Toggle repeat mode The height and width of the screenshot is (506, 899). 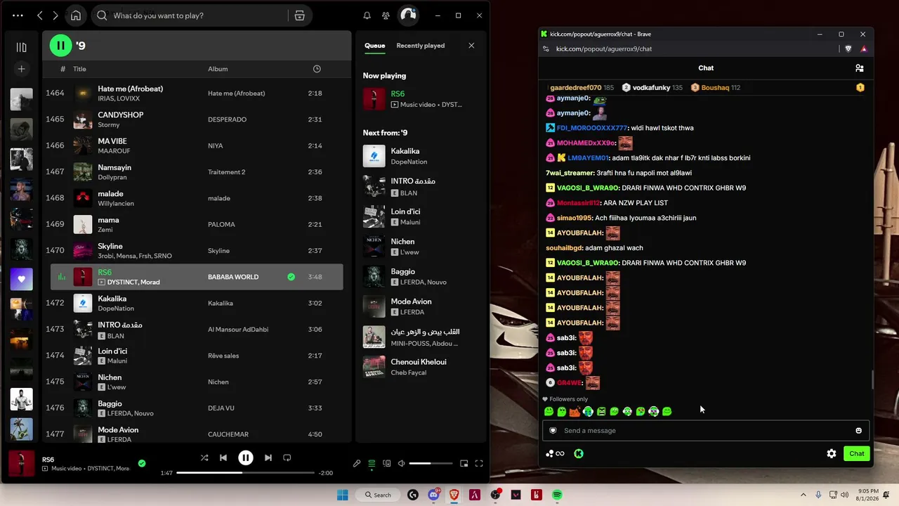click(x=287, y=458)
